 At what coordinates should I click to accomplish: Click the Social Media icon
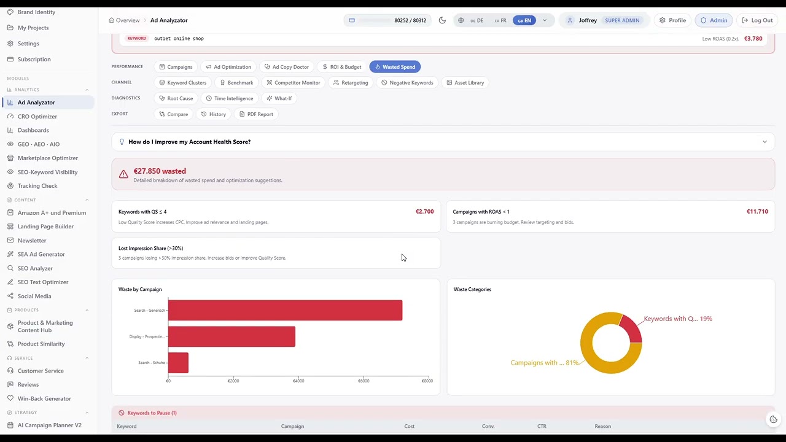tap(11, 296)
